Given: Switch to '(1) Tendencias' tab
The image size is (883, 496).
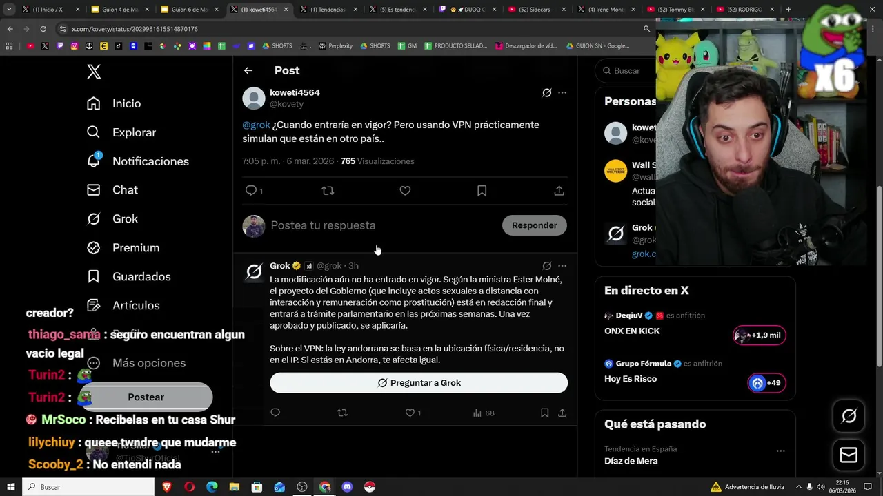Looking at the screenshot, I should coord(328,10).
